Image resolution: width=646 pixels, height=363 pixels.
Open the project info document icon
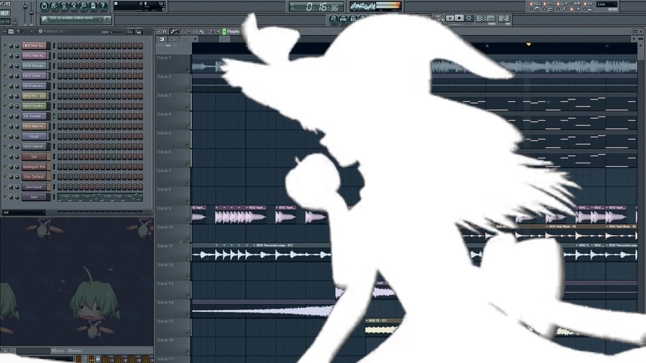point(93,6)
